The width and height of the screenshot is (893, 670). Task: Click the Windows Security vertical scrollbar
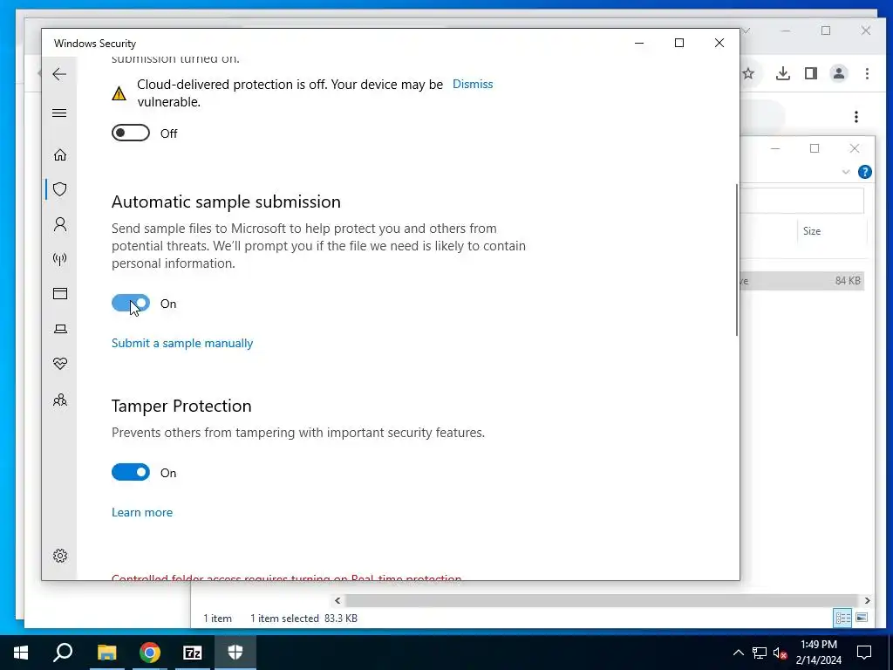click(x=736, y=260)
